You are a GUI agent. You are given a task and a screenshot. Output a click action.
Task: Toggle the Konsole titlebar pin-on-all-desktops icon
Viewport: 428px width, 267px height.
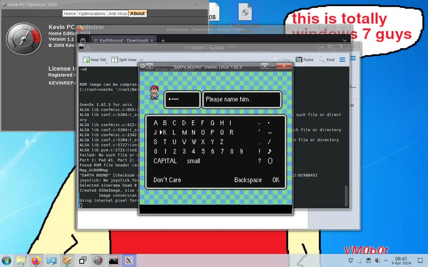pyautogui.click(x=88, y=47)
